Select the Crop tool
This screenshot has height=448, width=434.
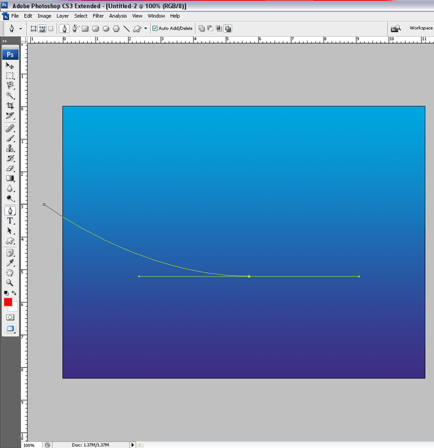(x=10, y=105)
